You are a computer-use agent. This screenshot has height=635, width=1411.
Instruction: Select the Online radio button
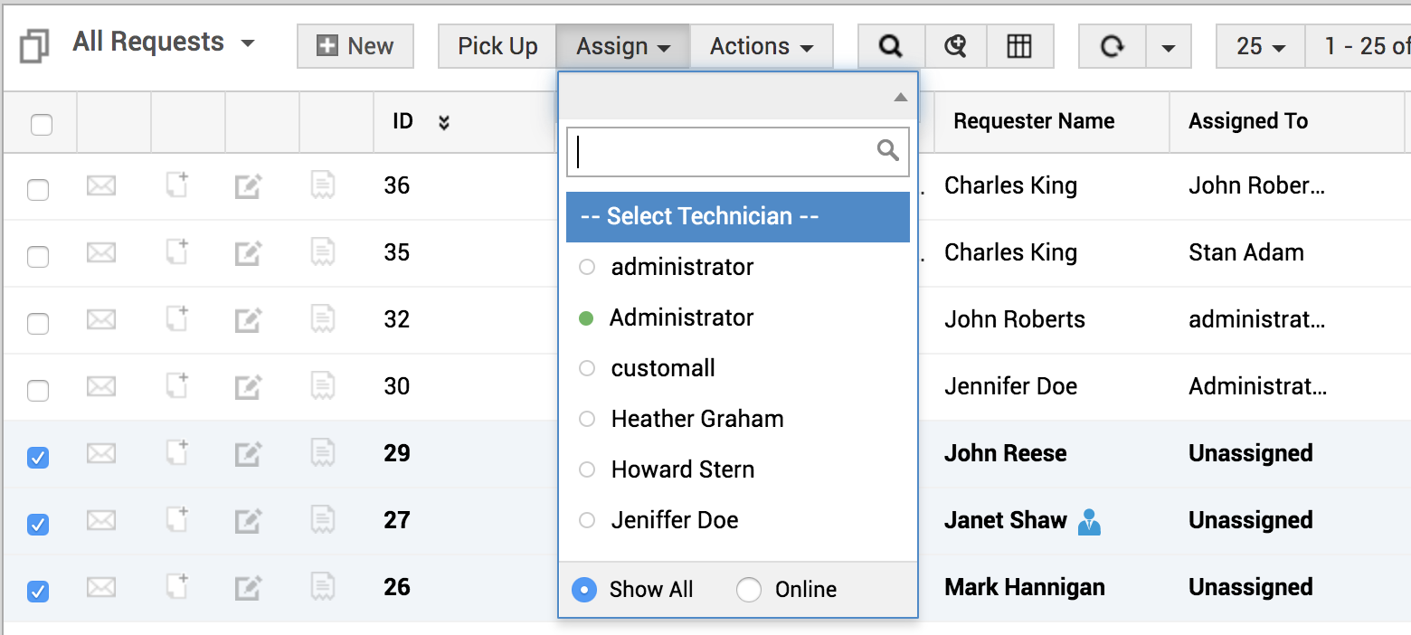click(x=749, y=590)
